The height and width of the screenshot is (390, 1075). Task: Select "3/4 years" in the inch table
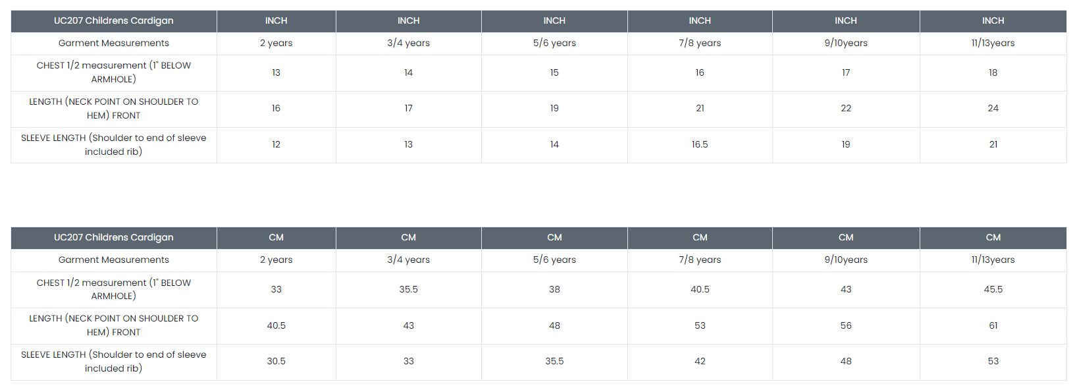tap(408, 43)
